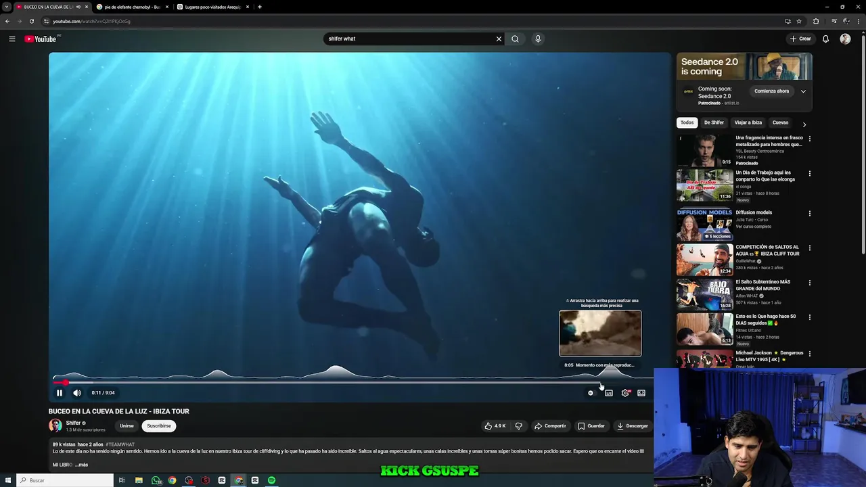Click the Descargar download button

coord(633,426)
